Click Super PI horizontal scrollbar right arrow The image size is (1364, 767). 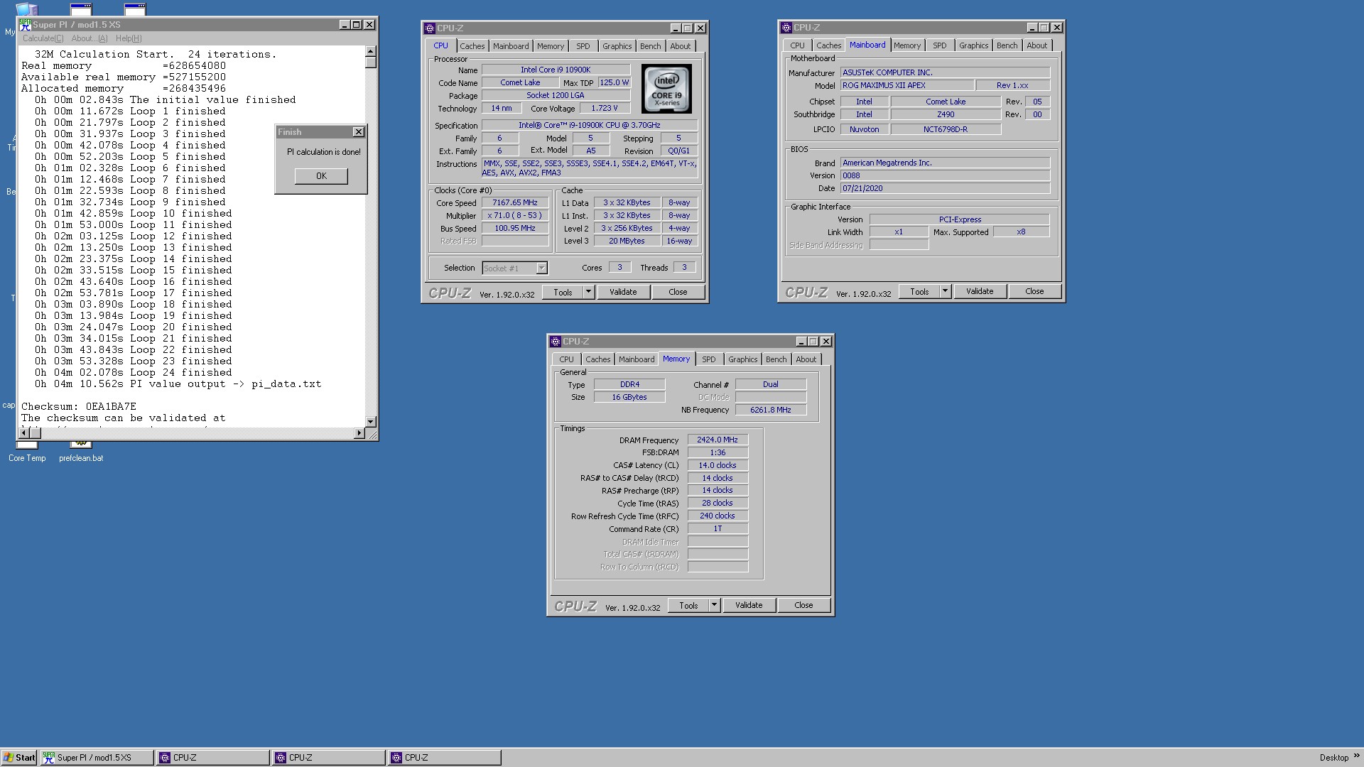pos(359,433)
